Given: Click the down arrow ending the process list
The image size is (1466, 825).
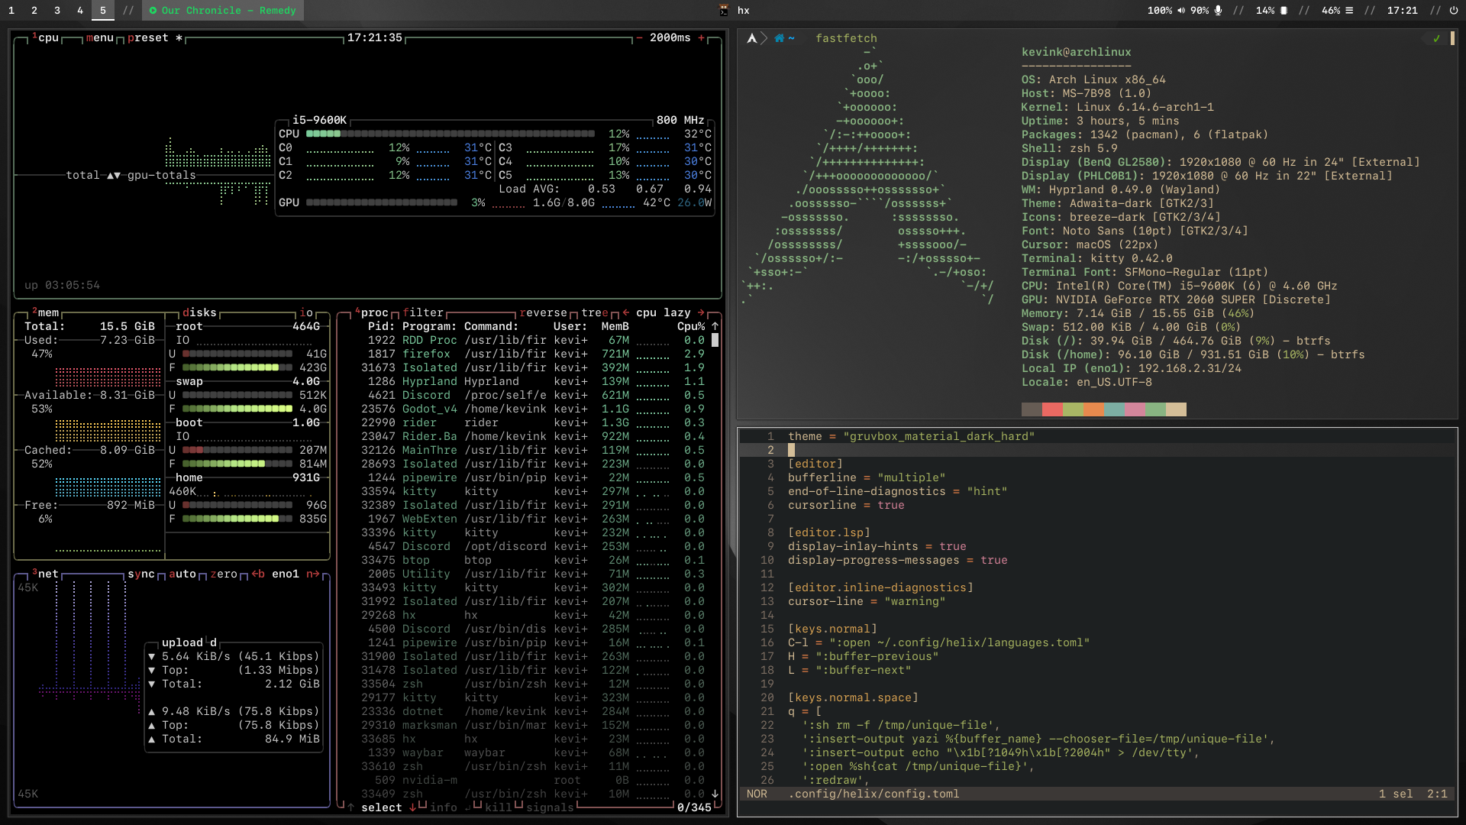Looking at the screenshot, I should coord(715,794).
